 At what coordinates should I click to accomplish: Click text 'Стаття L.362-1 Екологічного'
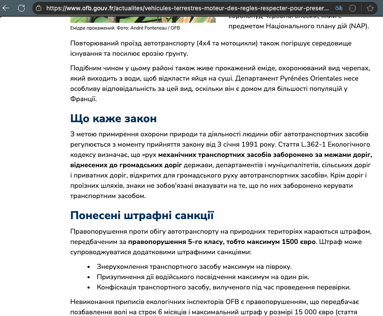(324, 144)
